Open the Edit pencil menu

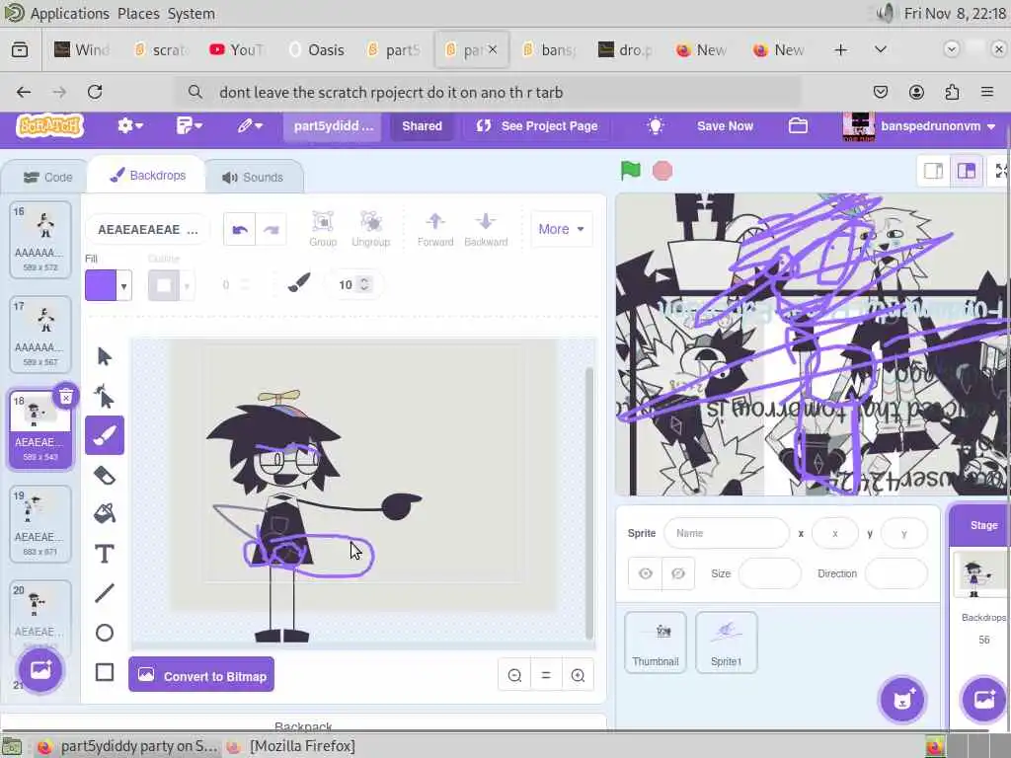[x=250, y=125]
